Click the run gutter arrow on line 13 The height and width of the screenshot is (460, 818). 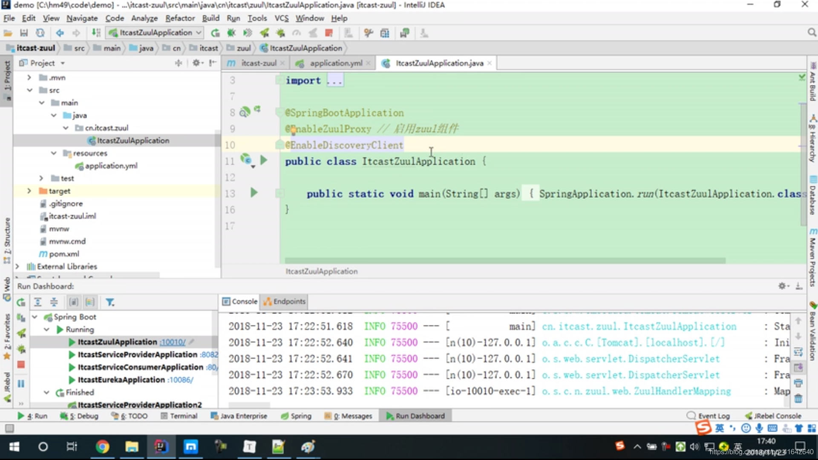(254, 193)
